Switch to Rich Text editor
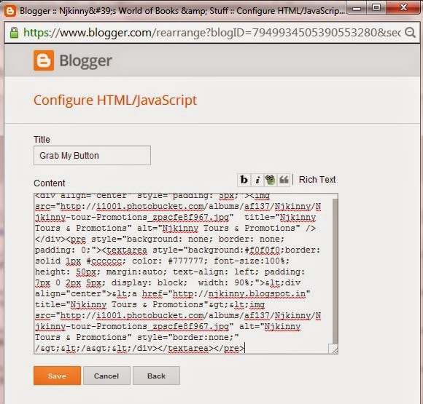The width and height of the screenshot is (423, 404). click(317, 179)
